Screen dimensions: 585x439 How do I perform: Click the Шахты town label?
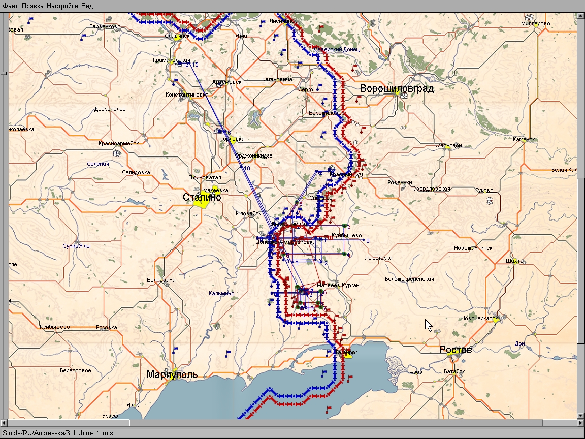515,261
